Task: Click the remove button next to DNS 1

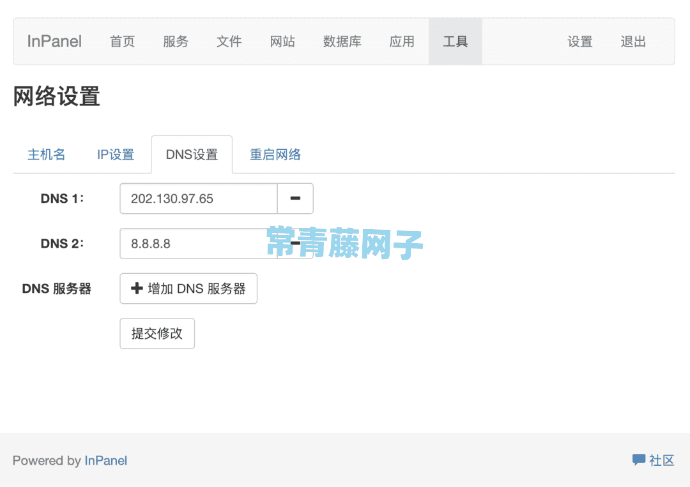Action: [295, 199]
